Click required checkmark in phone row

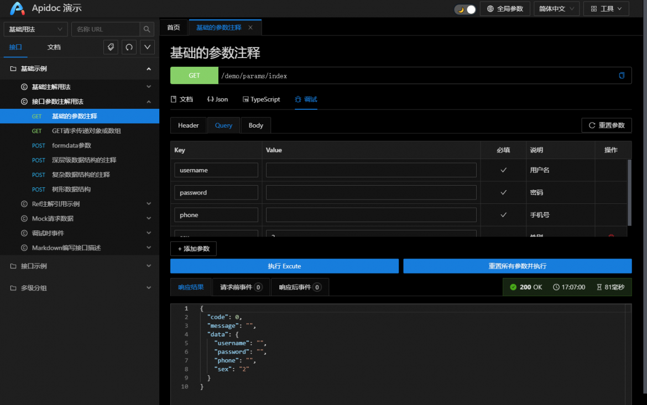503,215
